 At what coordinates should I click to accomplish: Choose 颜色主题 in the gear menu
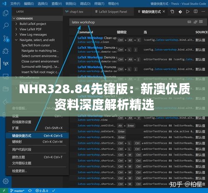click(x=37, y=157)
